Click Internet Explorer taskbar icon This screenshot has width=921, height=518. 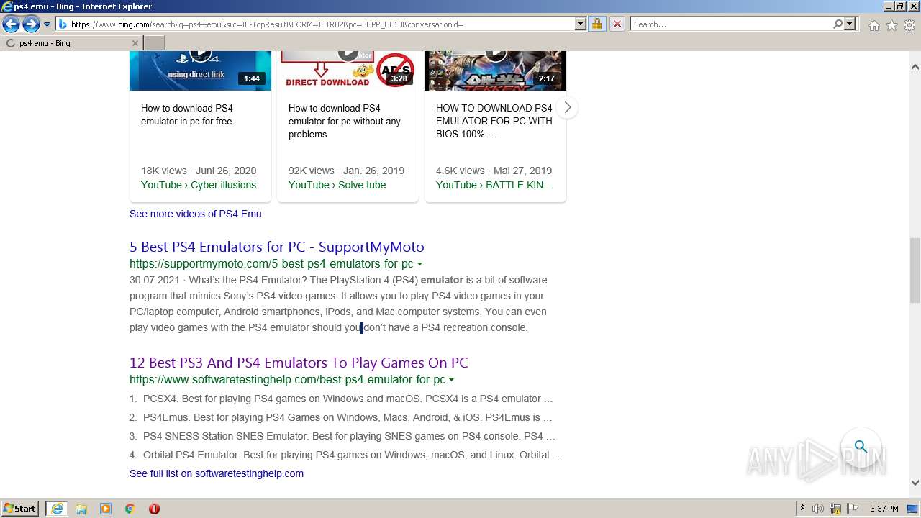(x=56, y=509)
